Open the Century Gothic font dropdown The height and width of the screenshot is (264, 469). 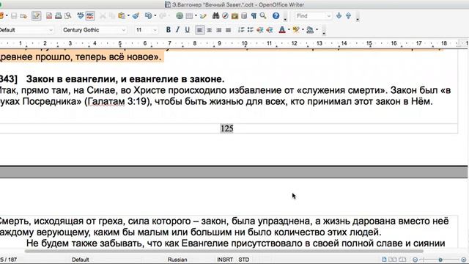[x=124, y=30]
